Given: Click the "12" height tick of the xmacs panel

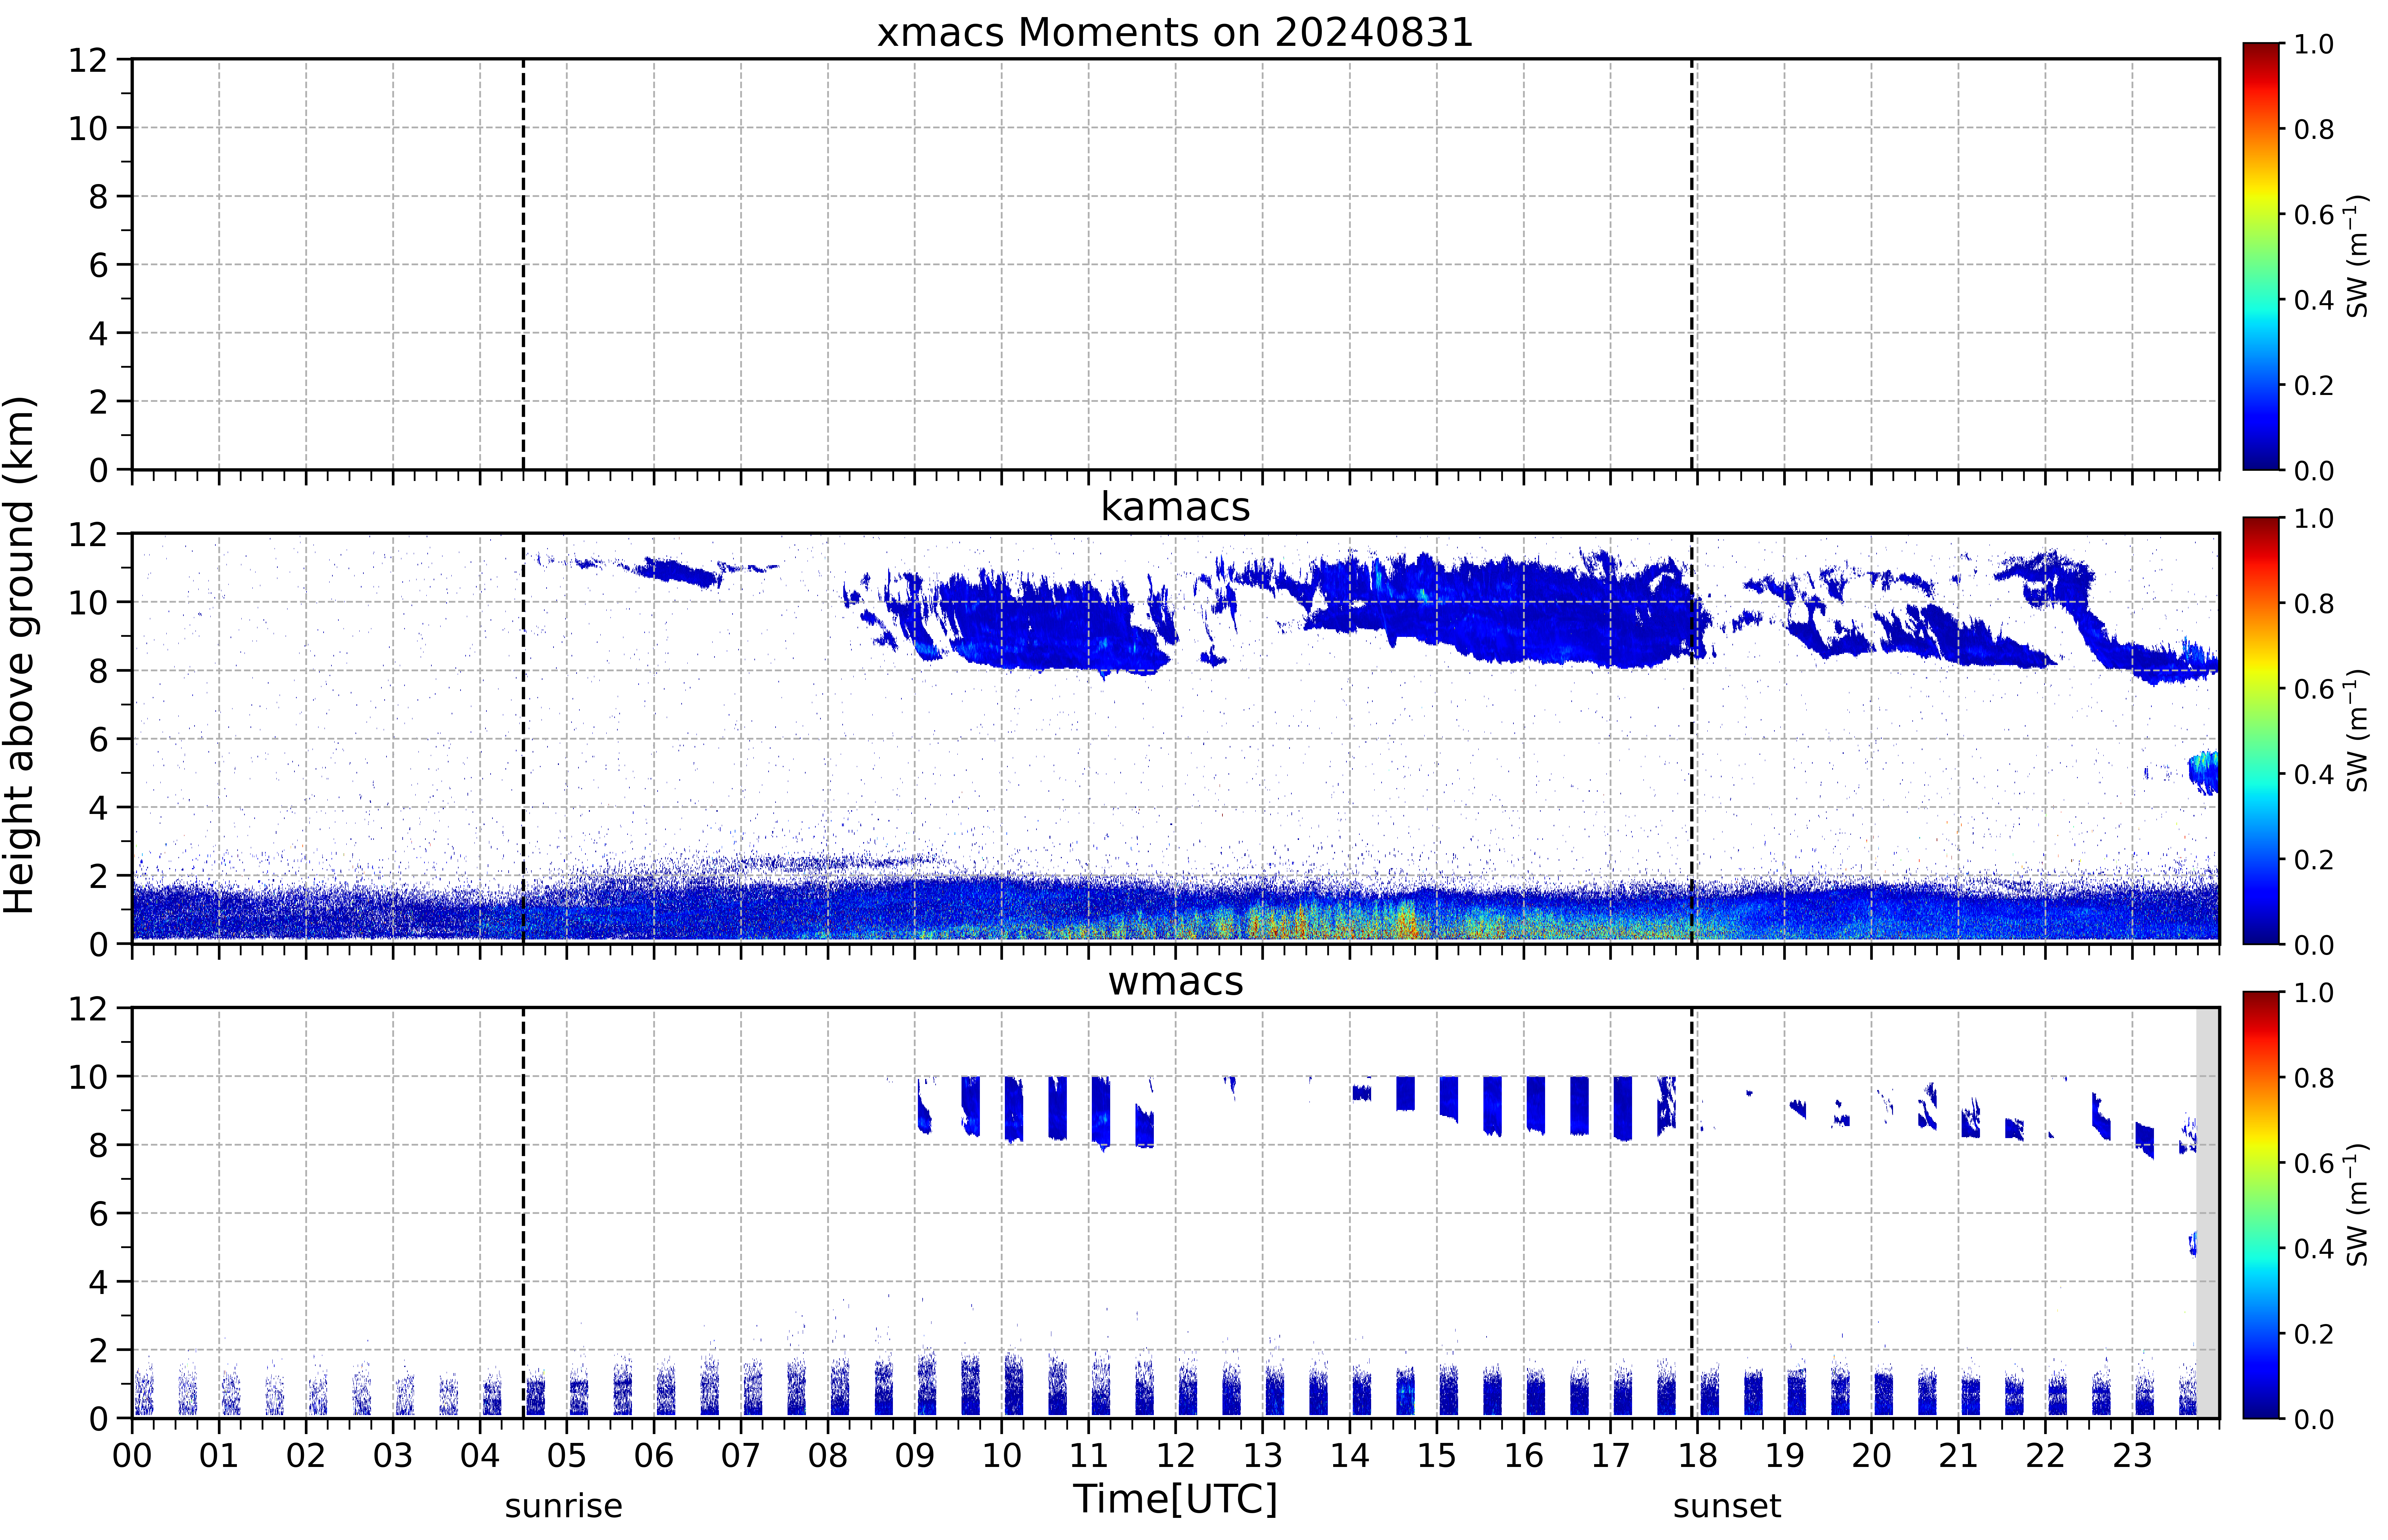Looking at the screenshot, I should click(88, 60).
